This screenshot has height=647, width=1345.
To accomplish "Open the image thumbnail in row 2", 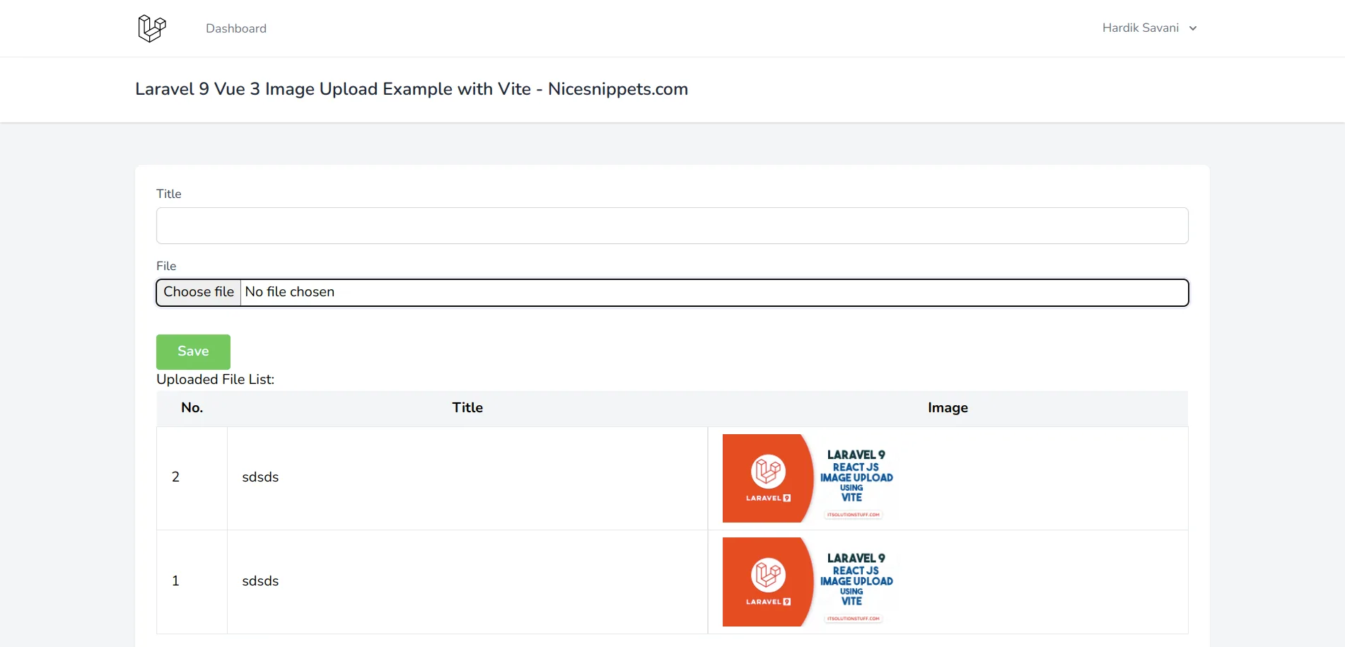I will coord(810,479).
